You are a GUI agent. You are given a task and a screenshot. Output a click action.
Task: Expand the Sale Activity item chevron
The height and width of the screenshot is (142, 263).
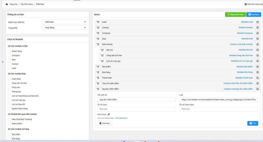pyautogui.click(x=257, y=44)
